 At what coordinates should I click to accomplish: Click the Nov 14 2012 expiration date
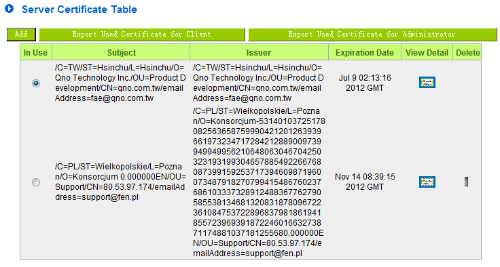365,182
